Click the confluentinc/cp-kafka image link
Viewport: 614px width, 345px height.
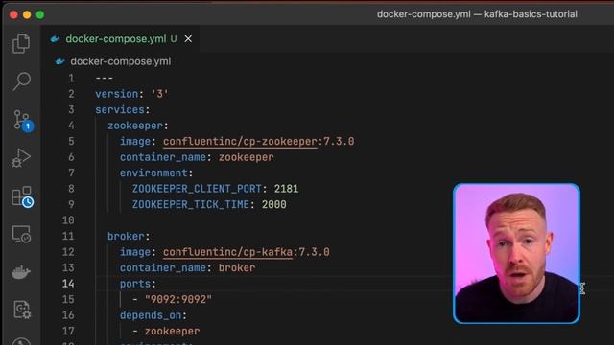coord(227,252)
